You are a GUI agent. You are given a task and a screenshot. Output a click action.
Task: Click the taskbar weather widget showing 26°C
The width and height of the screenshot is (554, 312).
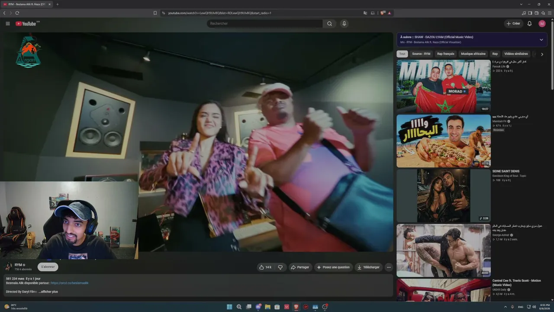pos(16,307)
